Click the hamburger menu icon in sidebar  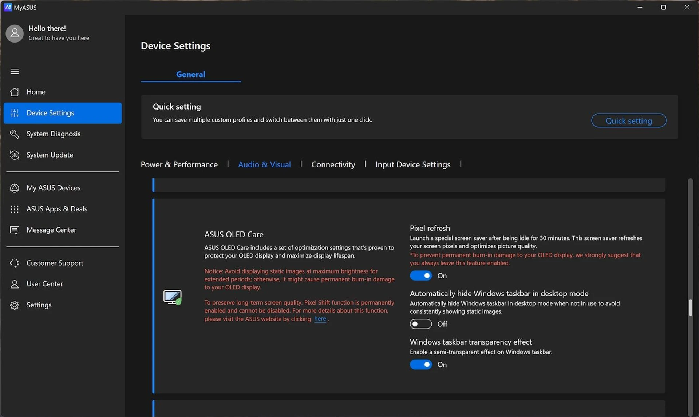pyautogui.click(x=15, y=71)
